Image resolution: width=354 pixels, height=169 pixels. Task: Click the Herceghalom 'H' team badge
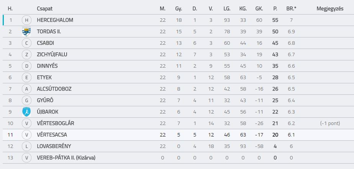coord(26,20)
